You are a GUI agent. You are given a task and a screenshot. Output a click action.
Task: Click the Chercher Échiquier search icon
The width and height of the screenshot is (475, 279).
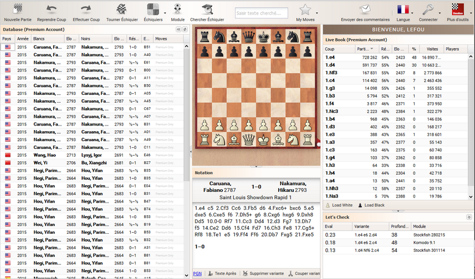pyautogui.click(x=207, y=10)
